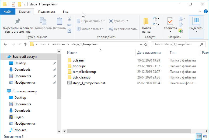209x140 pixels.
Task: Click the Cut scissors icon
Action: tap(69, 19)
